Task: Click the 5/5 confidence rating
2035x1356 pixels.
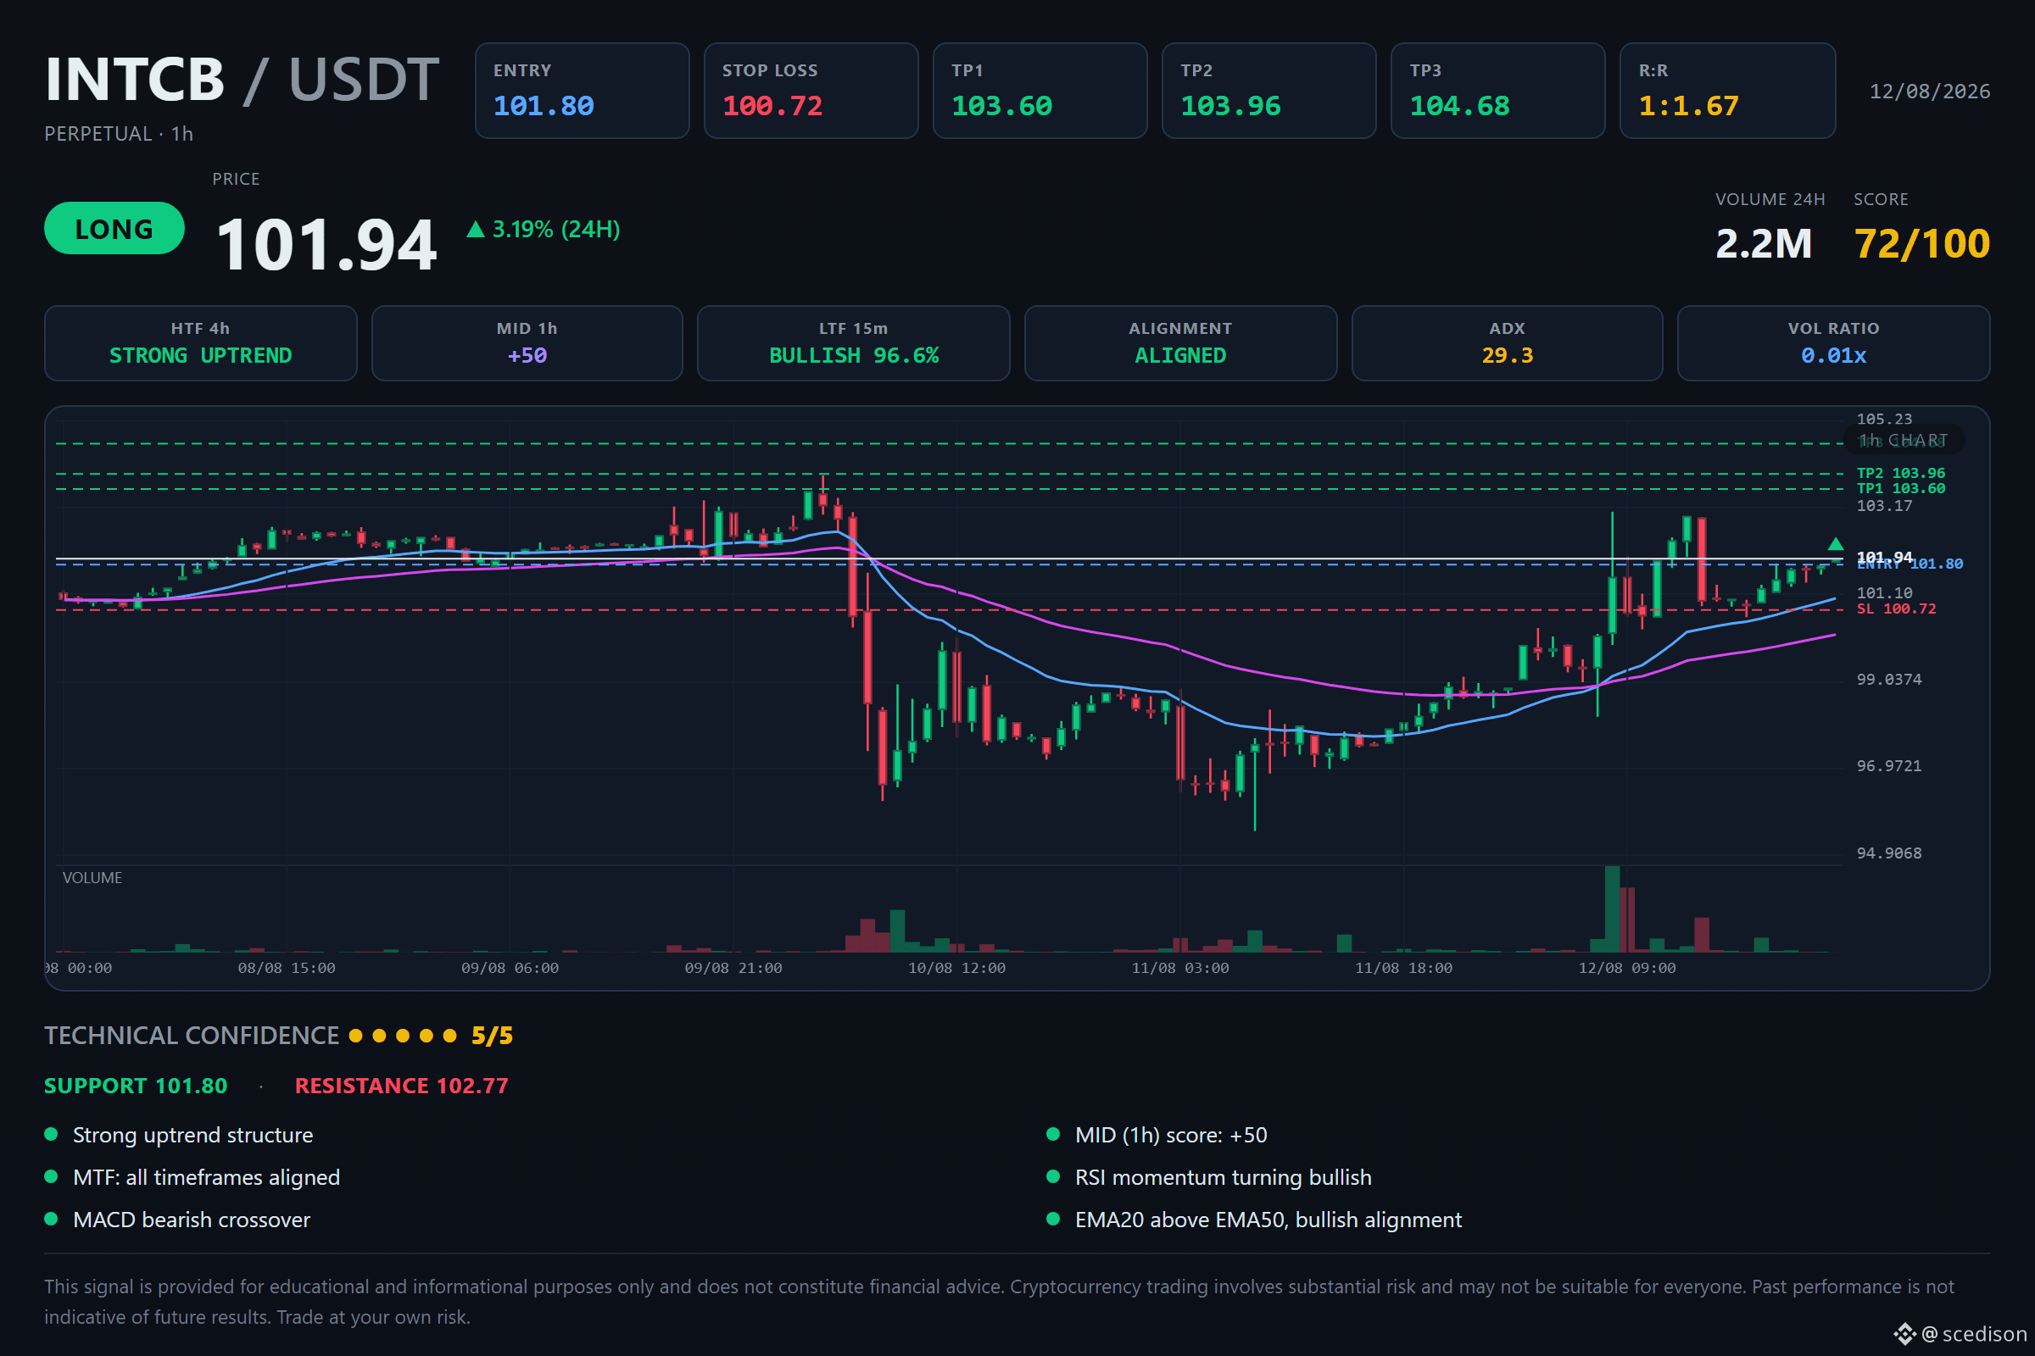Action: coord(493,1036)
